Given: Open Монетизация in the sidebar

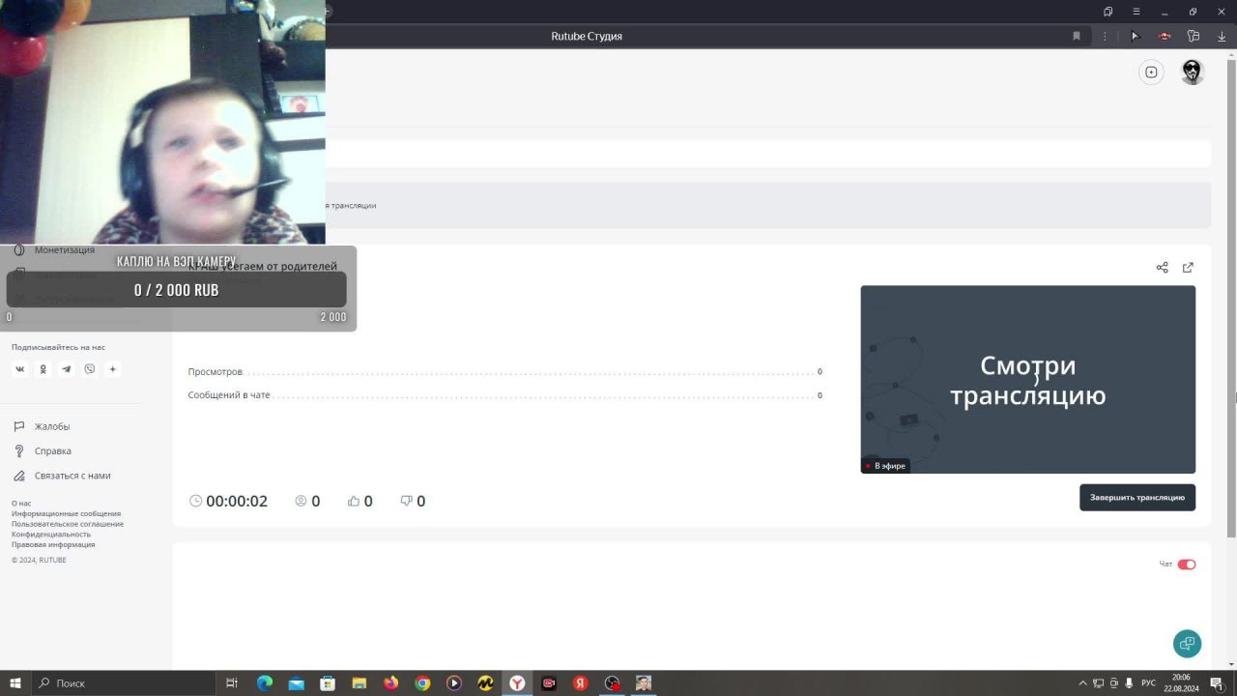Looking at the screenshot, I should (x=65, y=249).
